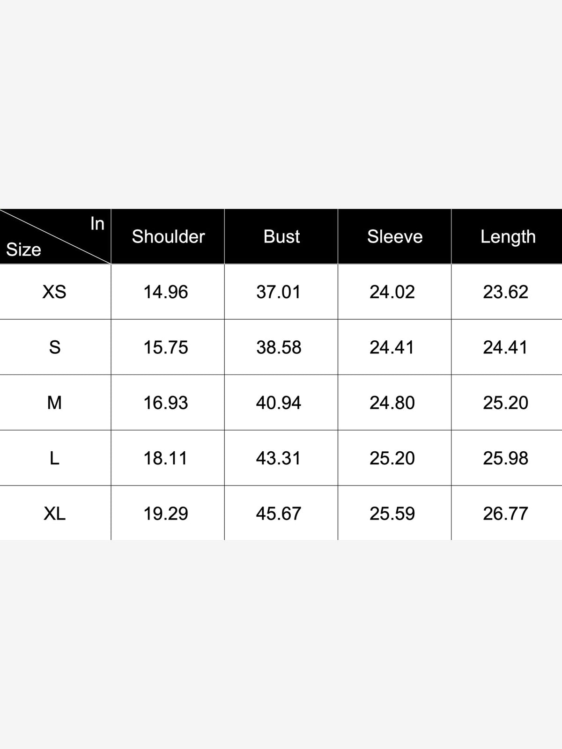Viewport: 562px width, 749px height.
Task: Click the XS length value 23.62
Action: click(506, 292)
